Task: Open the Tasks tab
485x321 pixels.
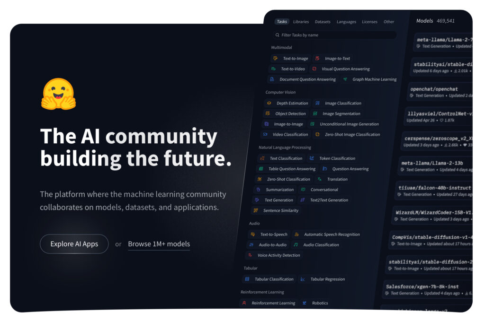Action: tap(282, 22)
